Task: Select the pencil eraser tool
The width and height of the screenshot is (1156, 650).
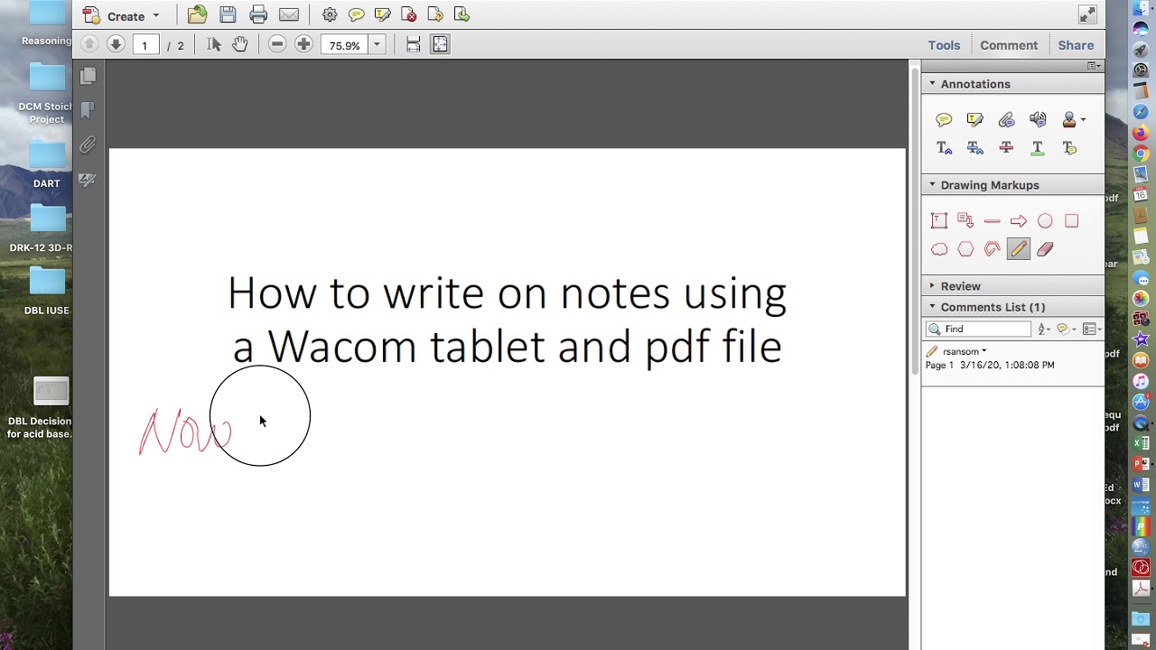Action: click(x=1045, y=249)
